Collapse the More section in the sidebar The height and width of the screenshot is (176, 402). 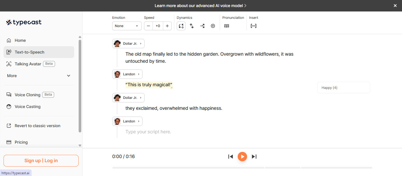pyautogui.click(x=68, y=76)
